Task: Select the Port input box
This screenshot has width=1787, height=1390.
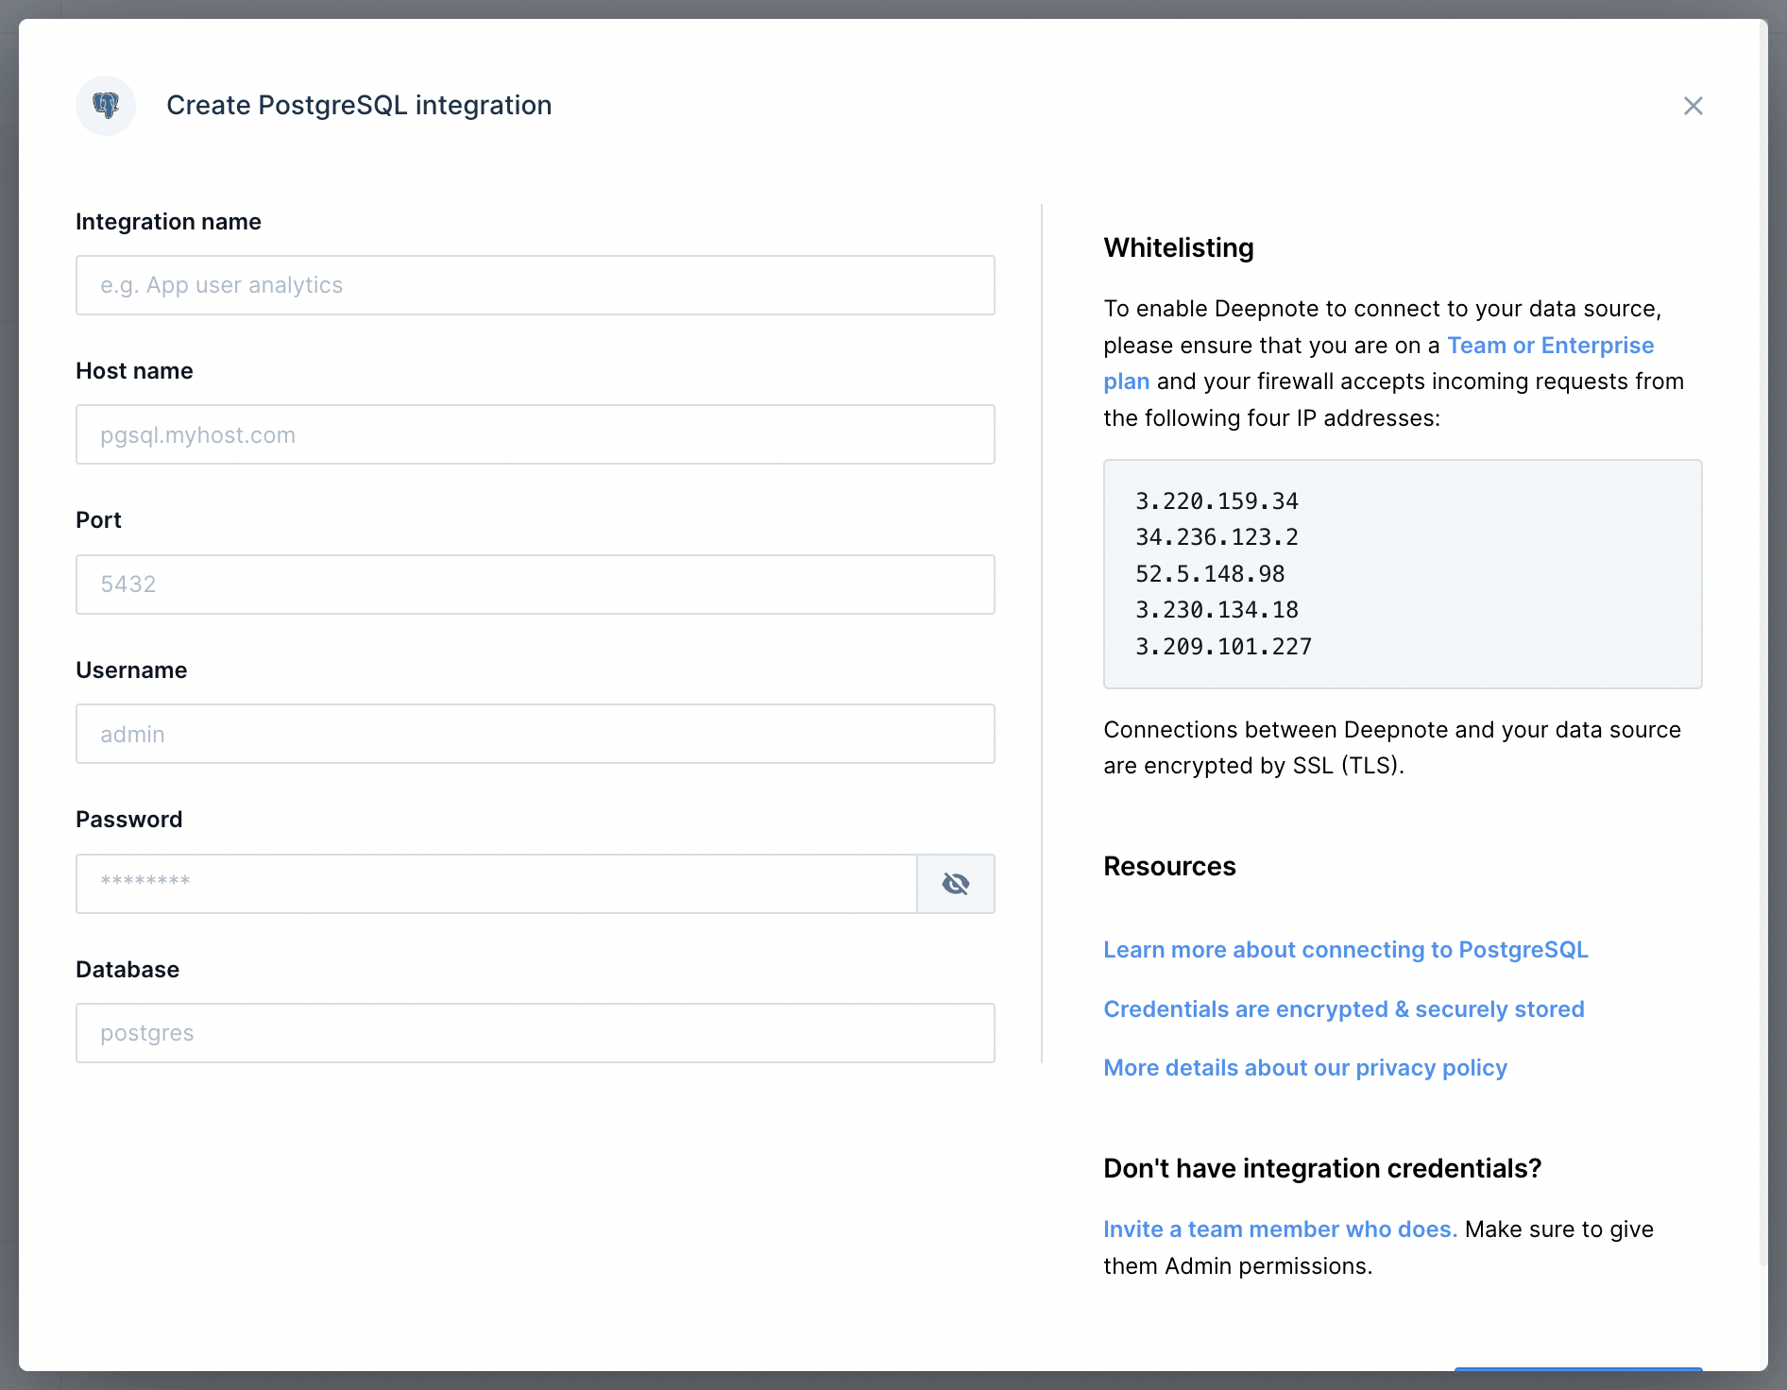Action: coord(535,585)
